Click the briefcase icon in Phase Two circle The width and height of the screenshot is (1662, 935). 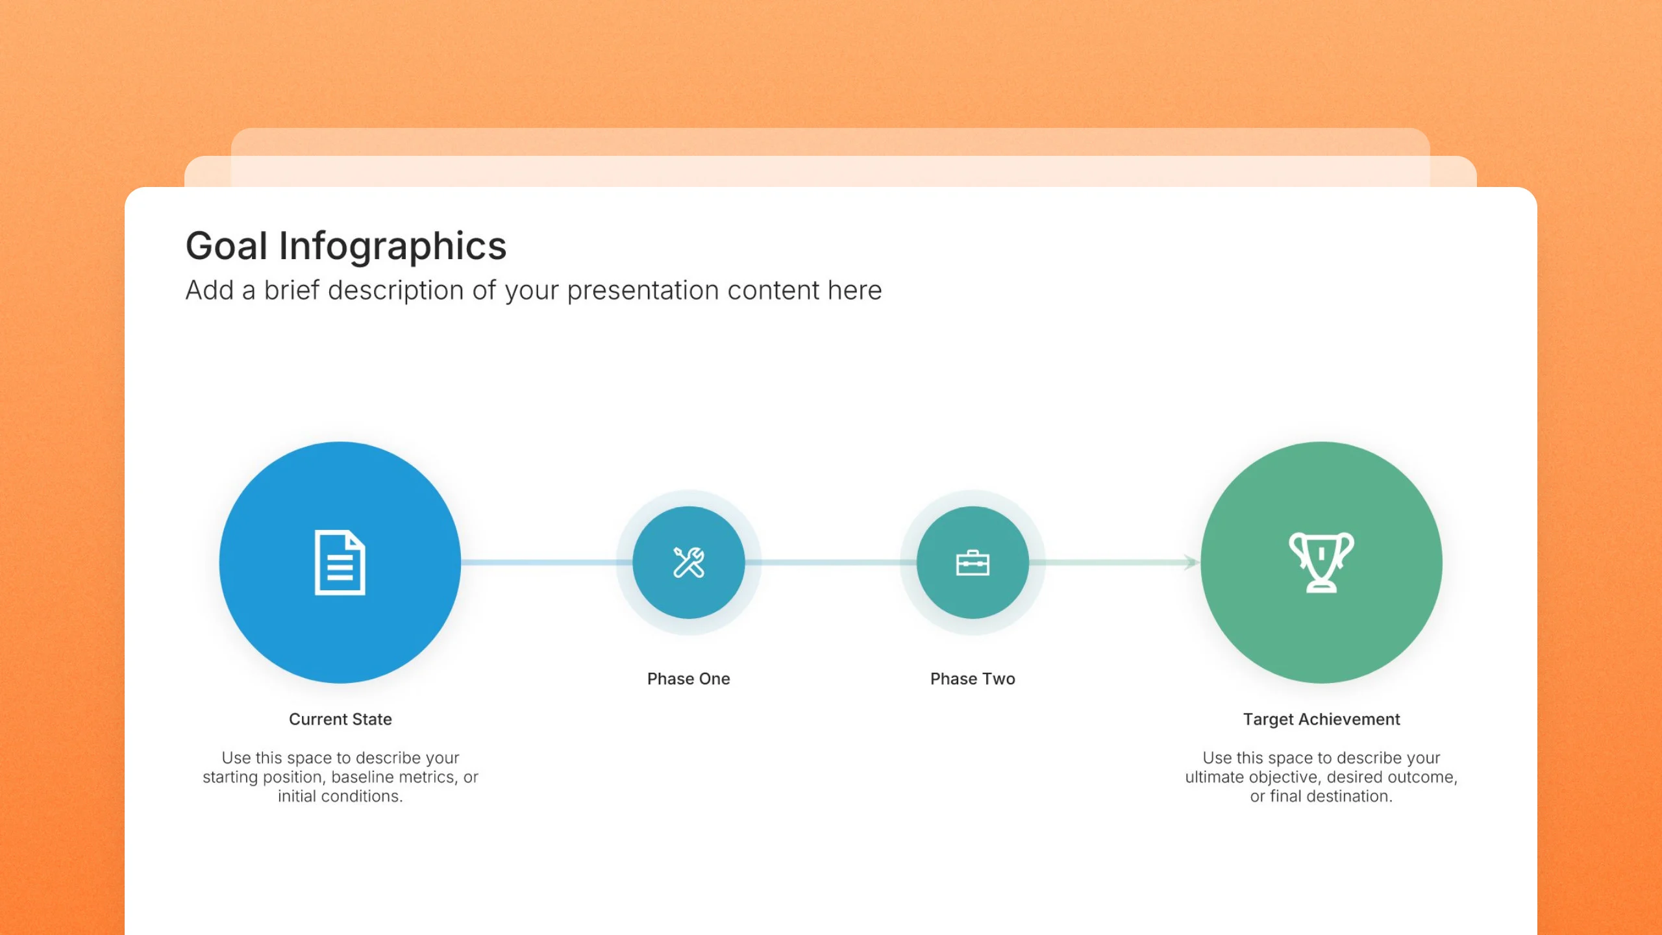tap(973, 563)
